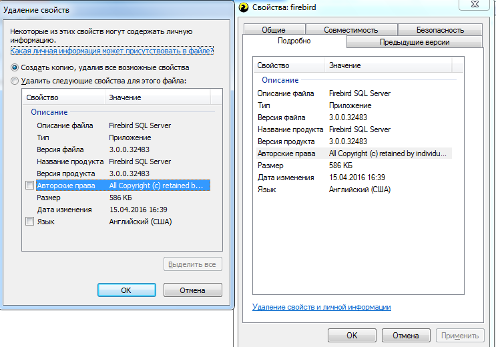Select 'Тип' row in Properties window
This screenshot has width=496, height=347.
pos(354,105)
